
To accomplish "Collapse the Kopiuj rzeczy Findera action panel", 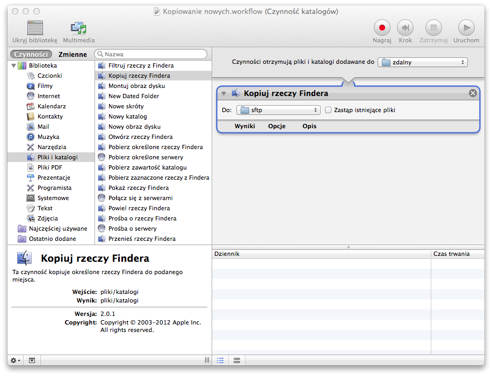I will pyautogui.click(x=224, y=93).
